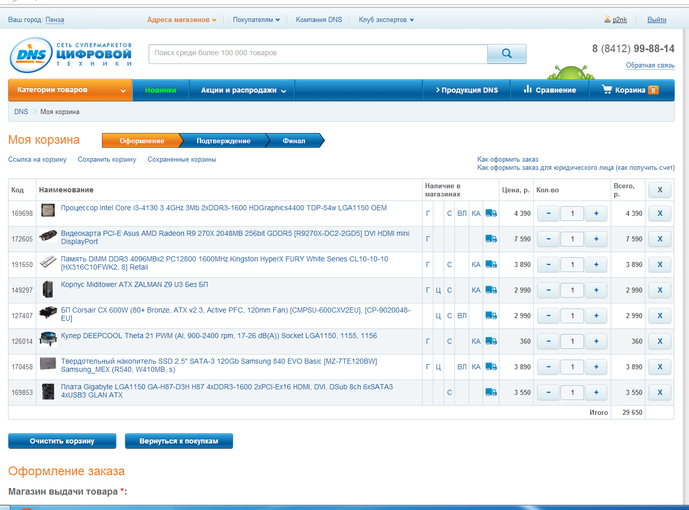Viewport: 689px width, 510px height.
Task: Go to the Подтверждение step tab
Action: click(x=223, y=141)
